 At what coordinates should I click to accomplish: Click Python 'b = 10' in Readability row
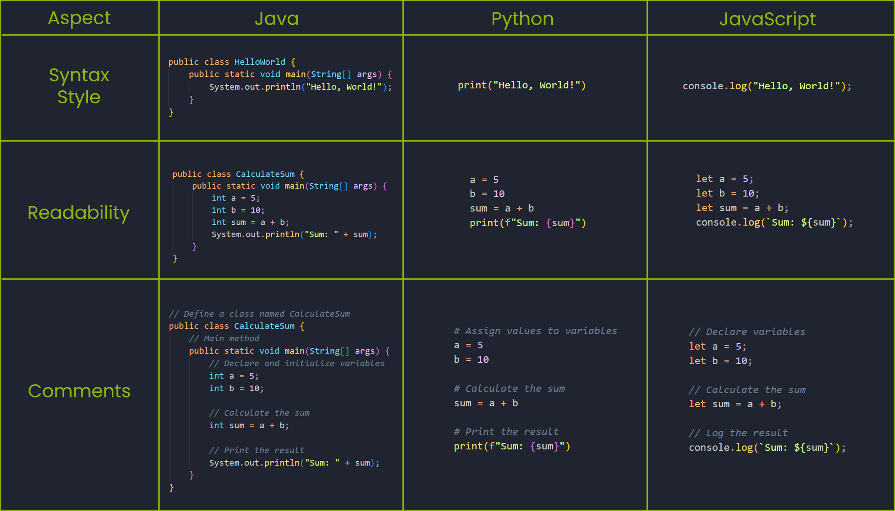487,194
